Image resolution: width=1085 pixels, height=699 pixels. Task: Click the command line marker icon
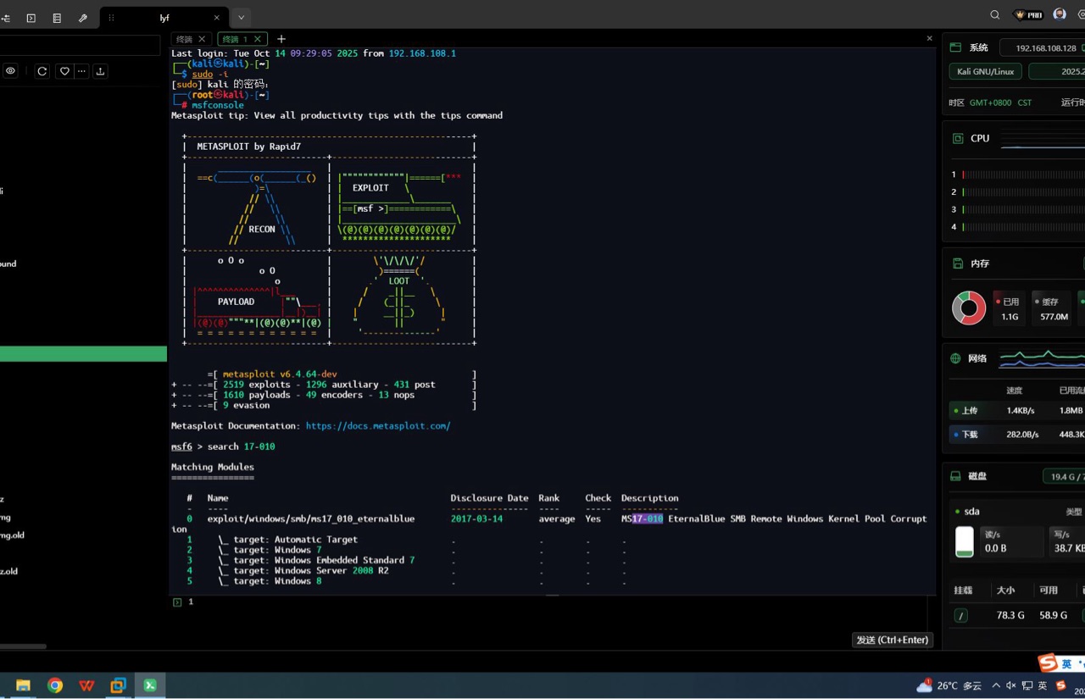coord(177,602)
